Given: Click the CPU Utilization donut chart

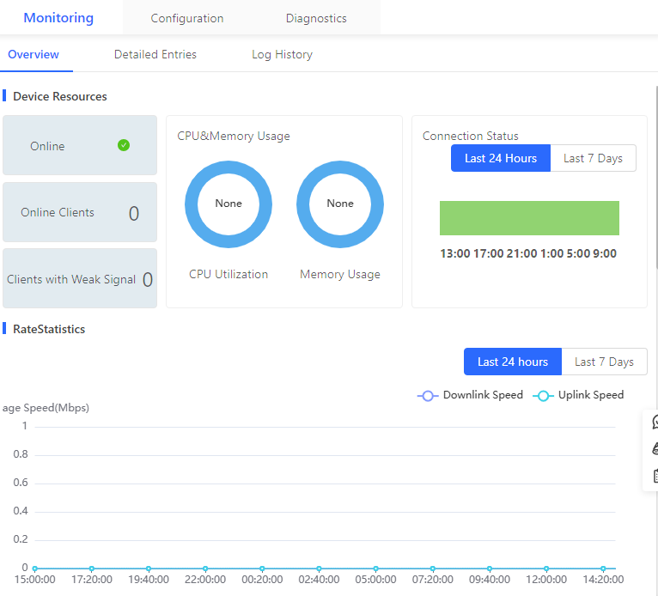Looking at the screenshot, I should pos(228,204).
